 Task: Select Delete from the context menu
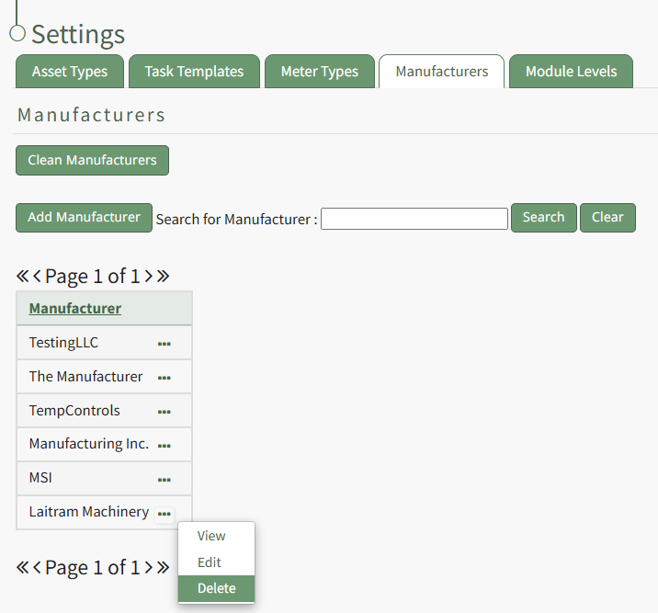pos(216,589)
